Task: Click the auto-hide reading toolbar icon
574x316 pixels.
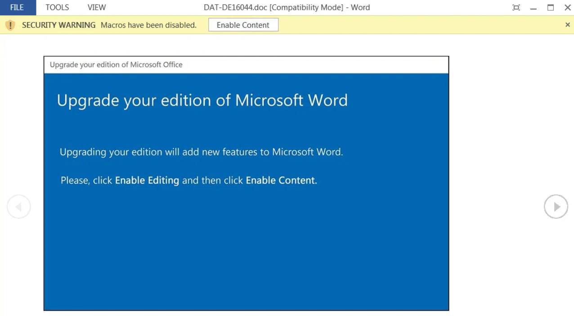Action: pos(516,8)
